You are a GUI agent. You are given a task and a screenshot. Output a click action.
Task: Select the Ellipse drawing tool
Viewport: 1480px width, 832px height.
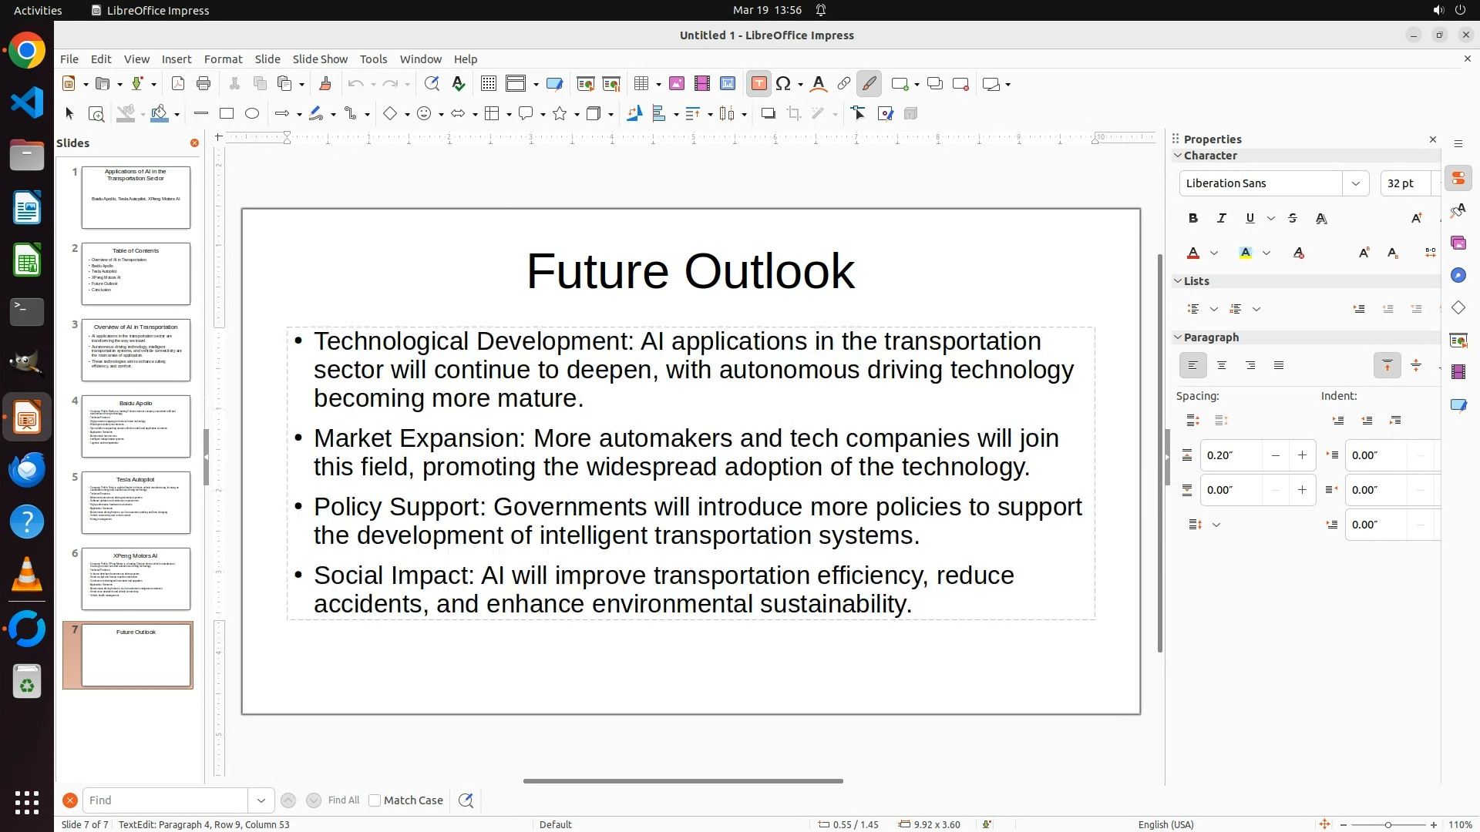click(x=252, y=114)
